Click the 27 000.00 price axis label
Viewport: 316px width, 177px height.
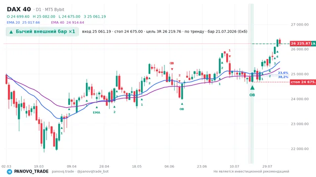[x=300, y=25]
